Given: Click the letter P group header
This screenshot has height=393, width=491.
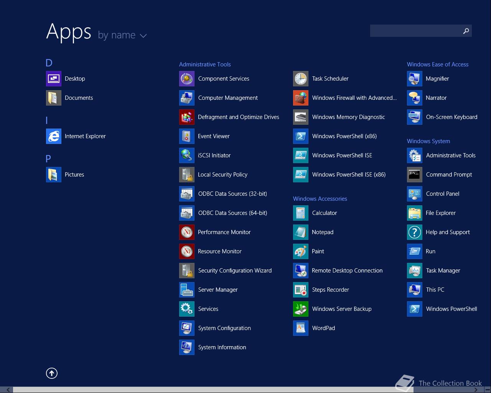Looking at the screenshot, I should tap(48, 159).
